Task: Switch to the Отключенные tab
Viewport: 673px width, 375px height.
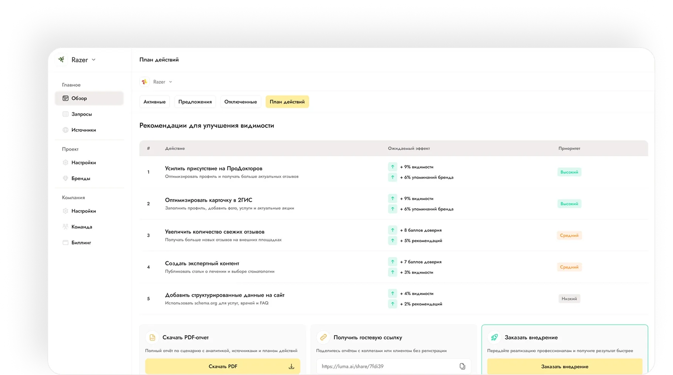Action: click(x=240, y=102)
